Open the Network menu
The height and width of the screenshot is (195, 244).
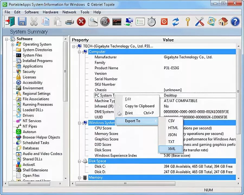69,12
